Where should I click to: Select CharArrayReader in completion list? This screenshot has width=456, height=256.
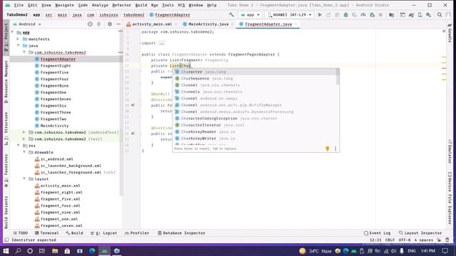tap(254, 132)
